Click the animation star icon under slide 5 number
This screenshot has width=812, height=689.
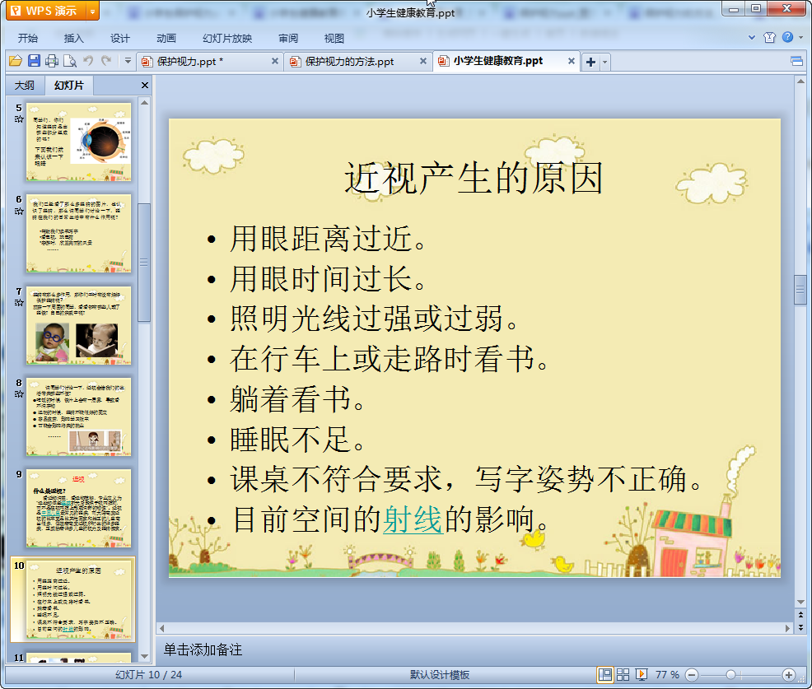pos(19,119)
